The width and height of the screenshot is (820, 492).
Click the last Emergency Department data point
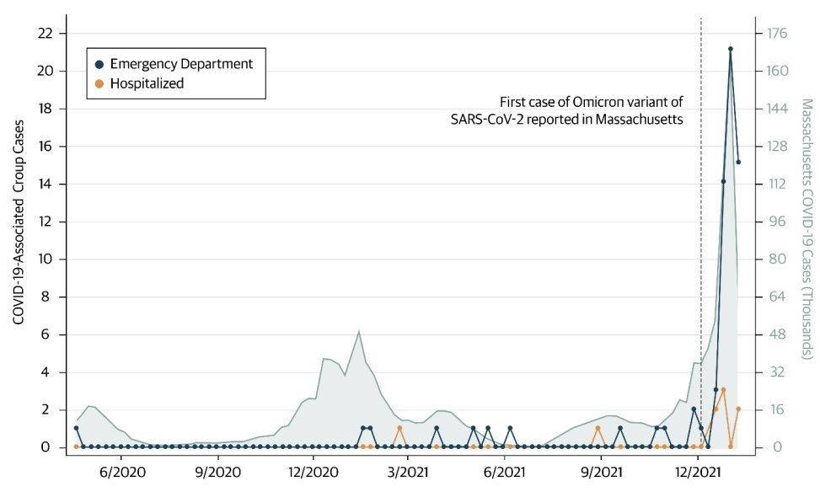738,162
